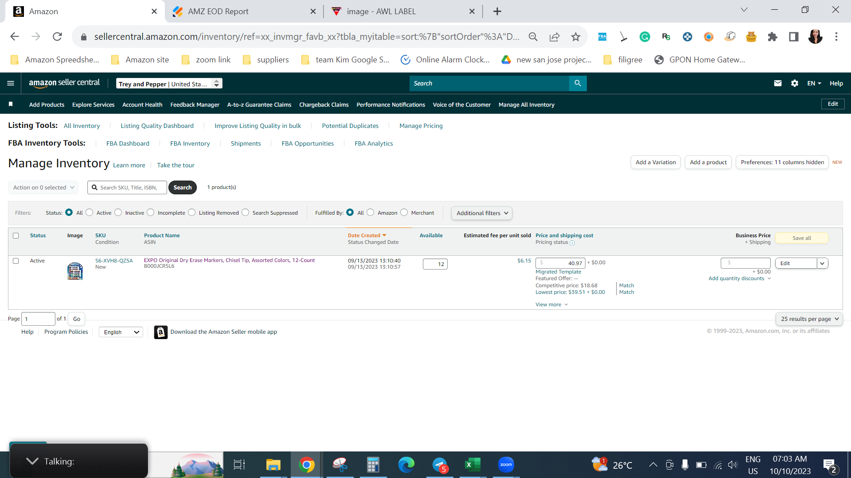Click the Add a Variation button

tap(656, 162)
